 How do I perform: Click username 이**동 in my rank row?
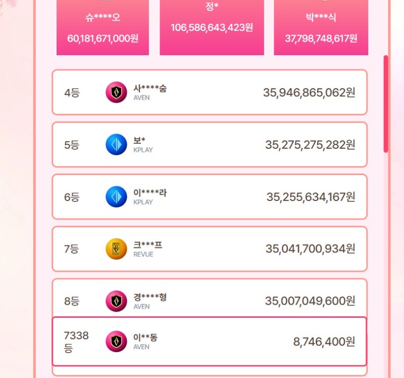pos(145,338)
